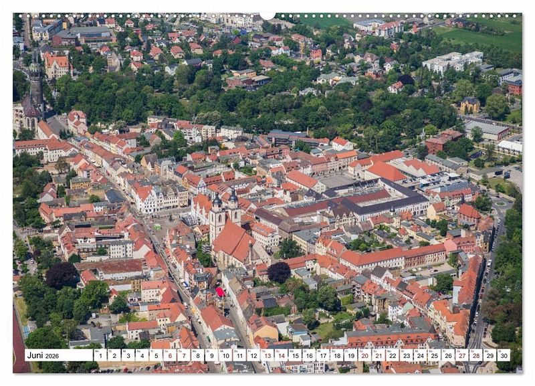Screen dimensions: 535x386
Task: Click the calendar hanging hole at top center
Action: 267,15
